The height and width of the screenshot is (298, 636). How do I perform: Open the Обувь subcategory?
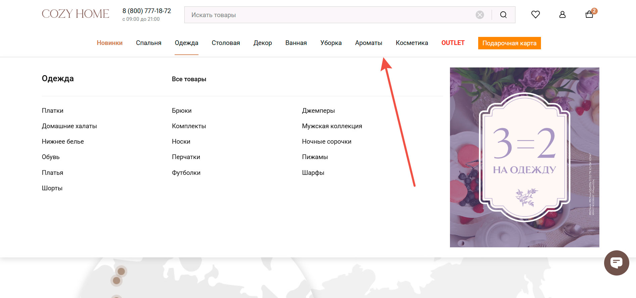pos(51,157)
